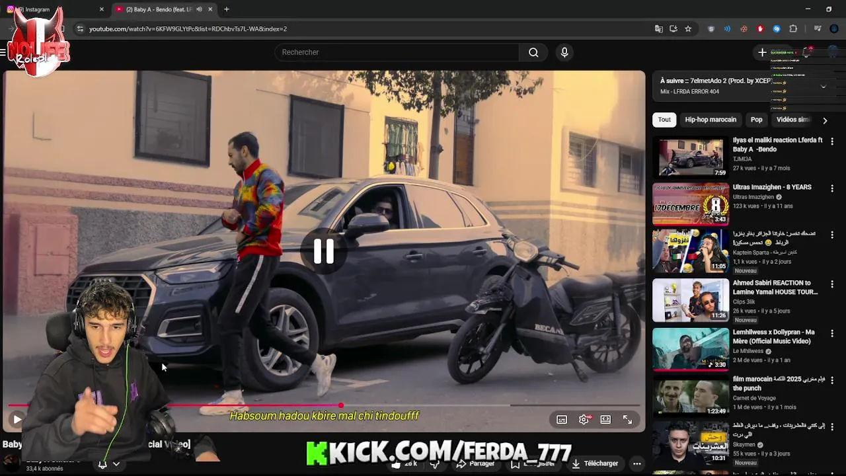
Task: View site information icon left of the URL
Action: click(x=80, y=29)
